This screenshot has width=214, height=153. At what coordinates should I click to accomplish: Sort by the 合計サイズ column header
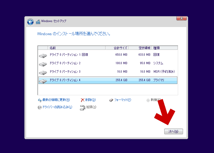coord(117,48)
